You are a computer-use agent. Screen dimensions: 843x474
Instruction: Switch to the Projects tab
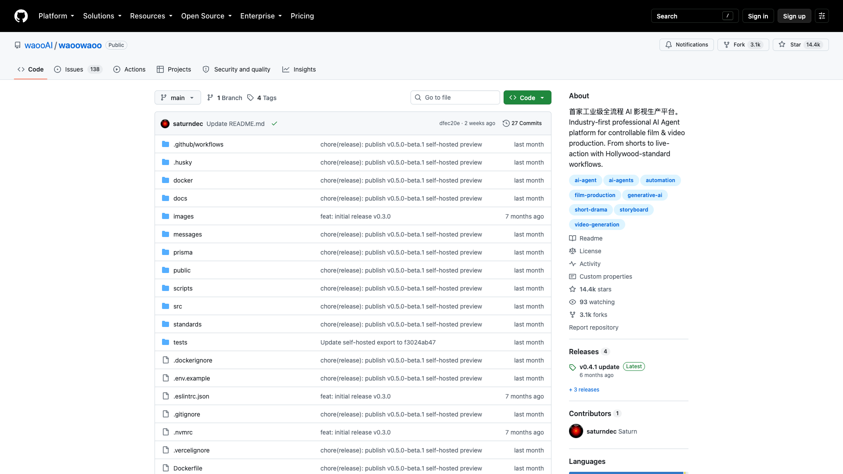click(x=174, y=69)
